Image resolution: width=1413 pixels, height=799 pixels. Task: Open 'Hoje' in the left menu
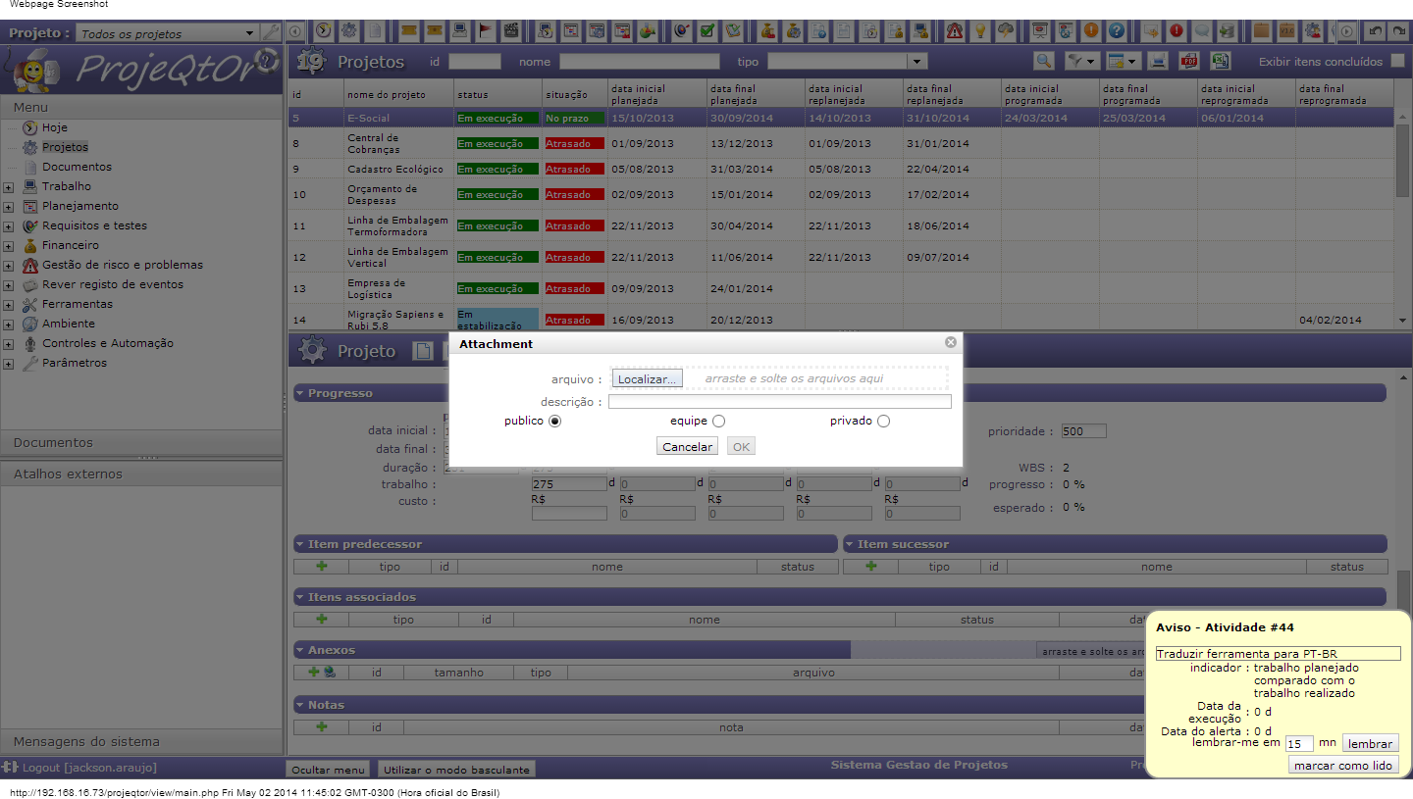pyautogui.click(x=54, y=127)
